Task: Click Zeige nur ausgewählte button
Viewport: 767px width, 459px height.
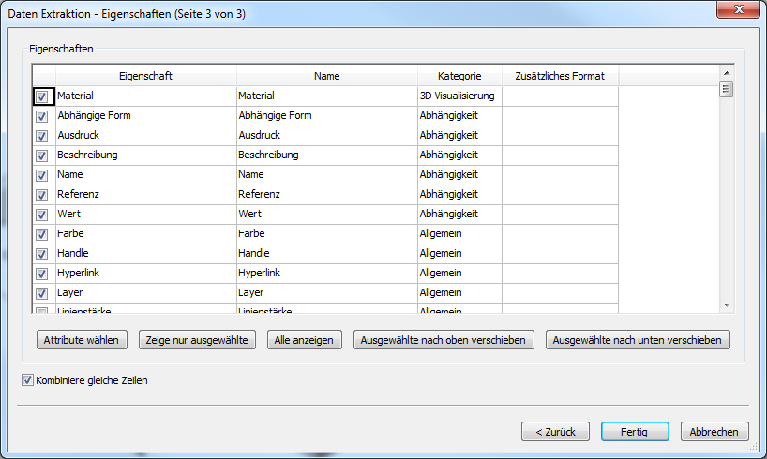Action: (198, 340)
